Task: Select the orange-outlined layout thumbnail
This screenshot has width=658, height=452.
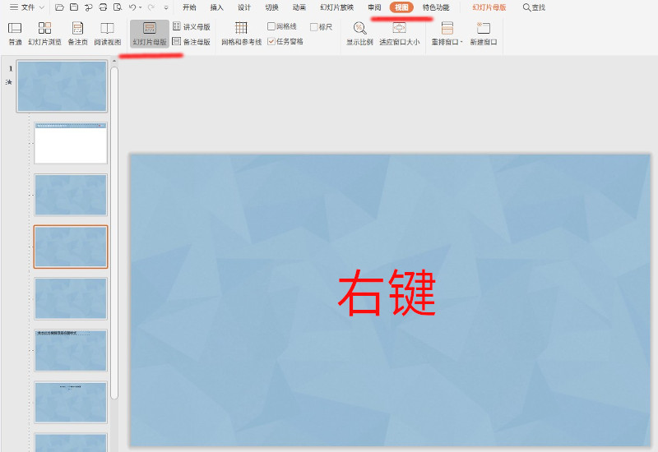Action: coord(71,247)
